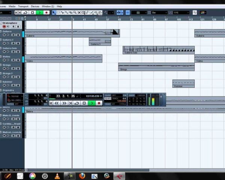This screenshot has height=180, width=225.
Task: Open the Grid type Bar dropdown
Action: pos(159,13)
